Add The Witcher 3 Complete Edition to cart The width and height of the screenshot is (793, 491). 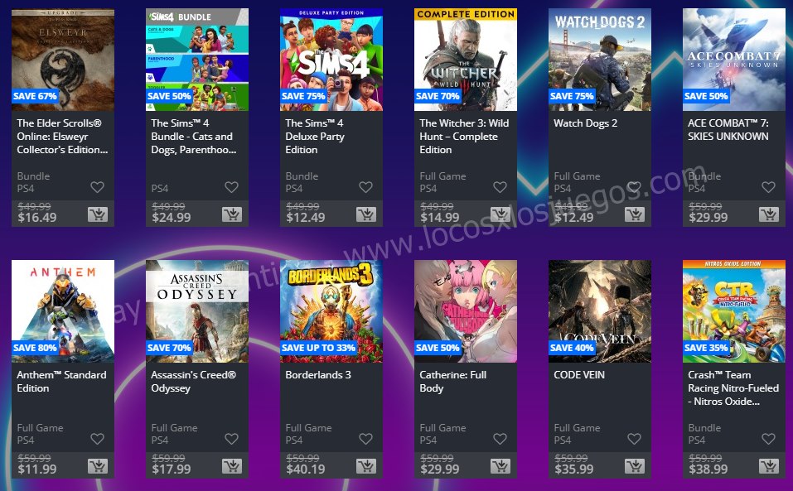click(500, 214)
